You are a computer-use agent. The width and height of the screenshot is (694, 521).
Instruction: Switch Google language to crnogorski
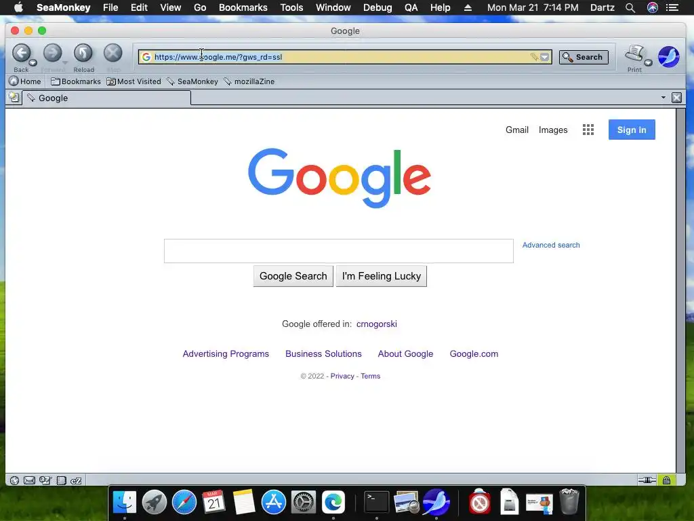pyautogui.click(x=377, y=324)
